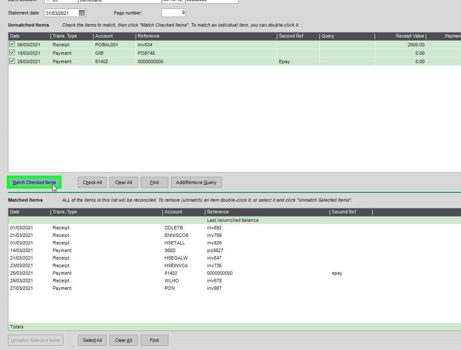The width and height of the screenshot is (461, 350).
Task: Select the reference inv634 cell
Action: tap(206, 45)
